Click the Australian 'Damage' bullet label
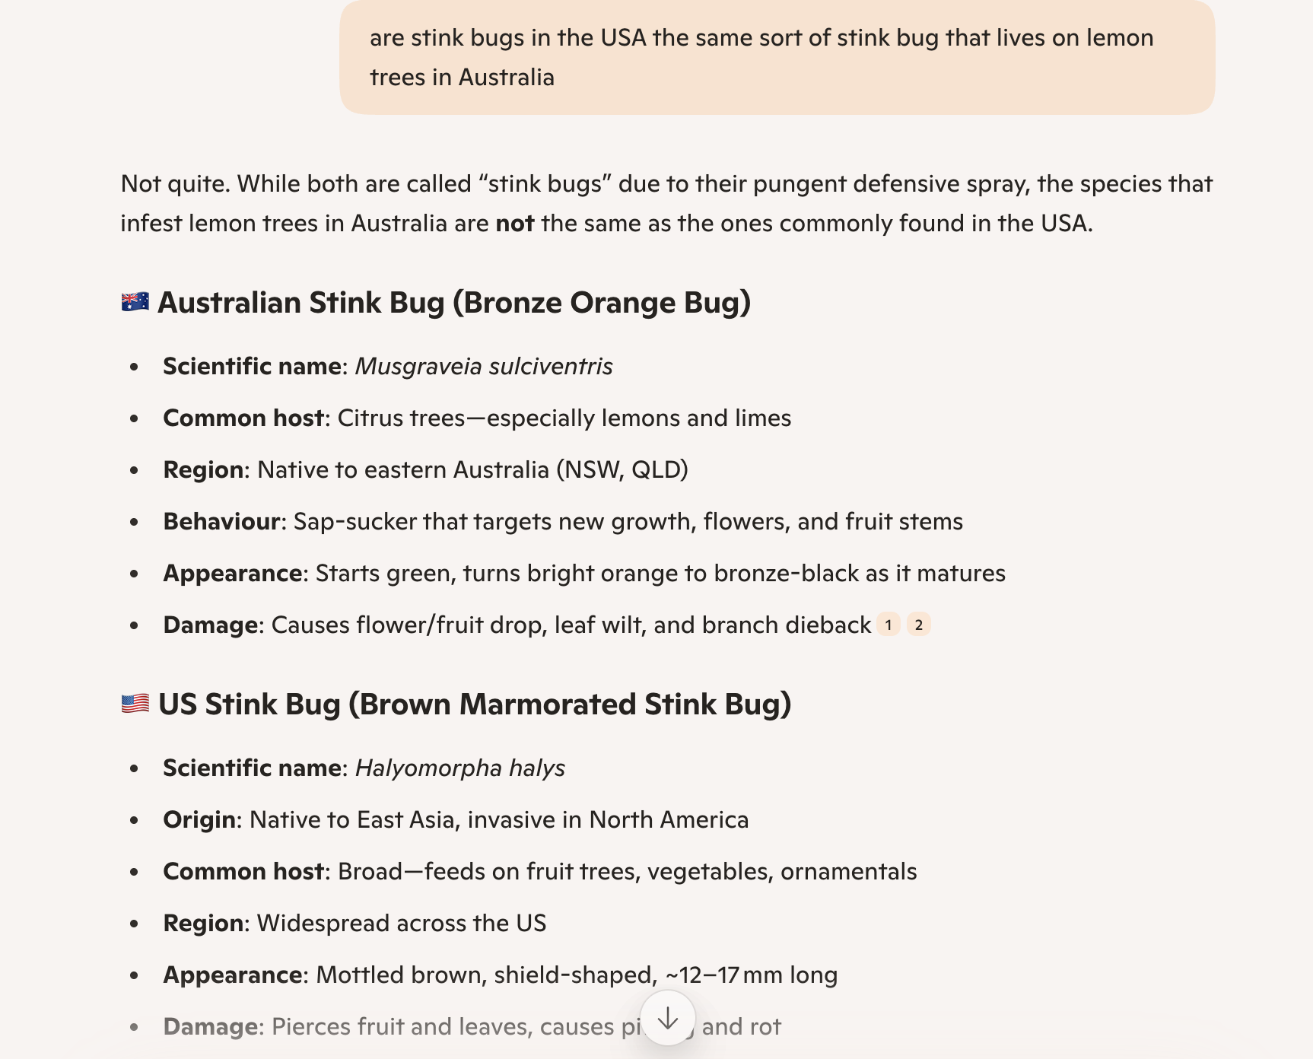Screen dimensions: 1313x1059 tap(211, 625)
